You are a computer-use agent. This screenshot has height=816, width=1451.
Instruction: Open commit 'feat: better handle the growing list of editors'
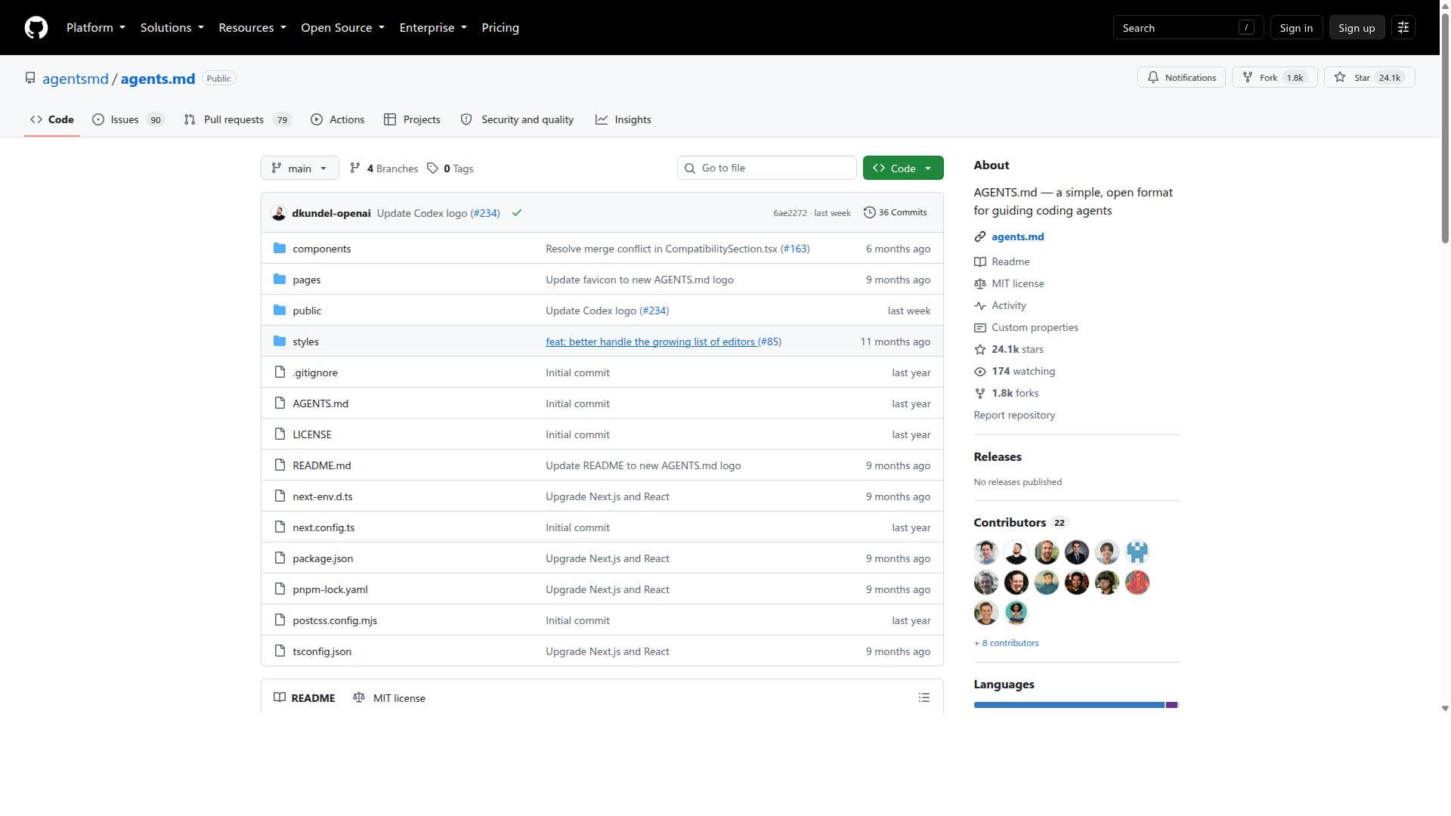pyautogui.click(x=650, y=342)
